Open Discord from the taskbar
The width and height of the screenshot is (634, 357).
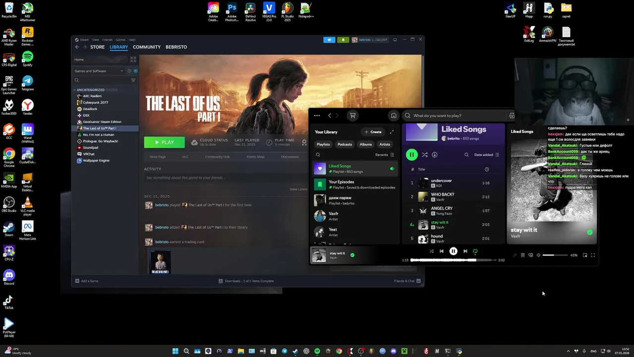393,351
